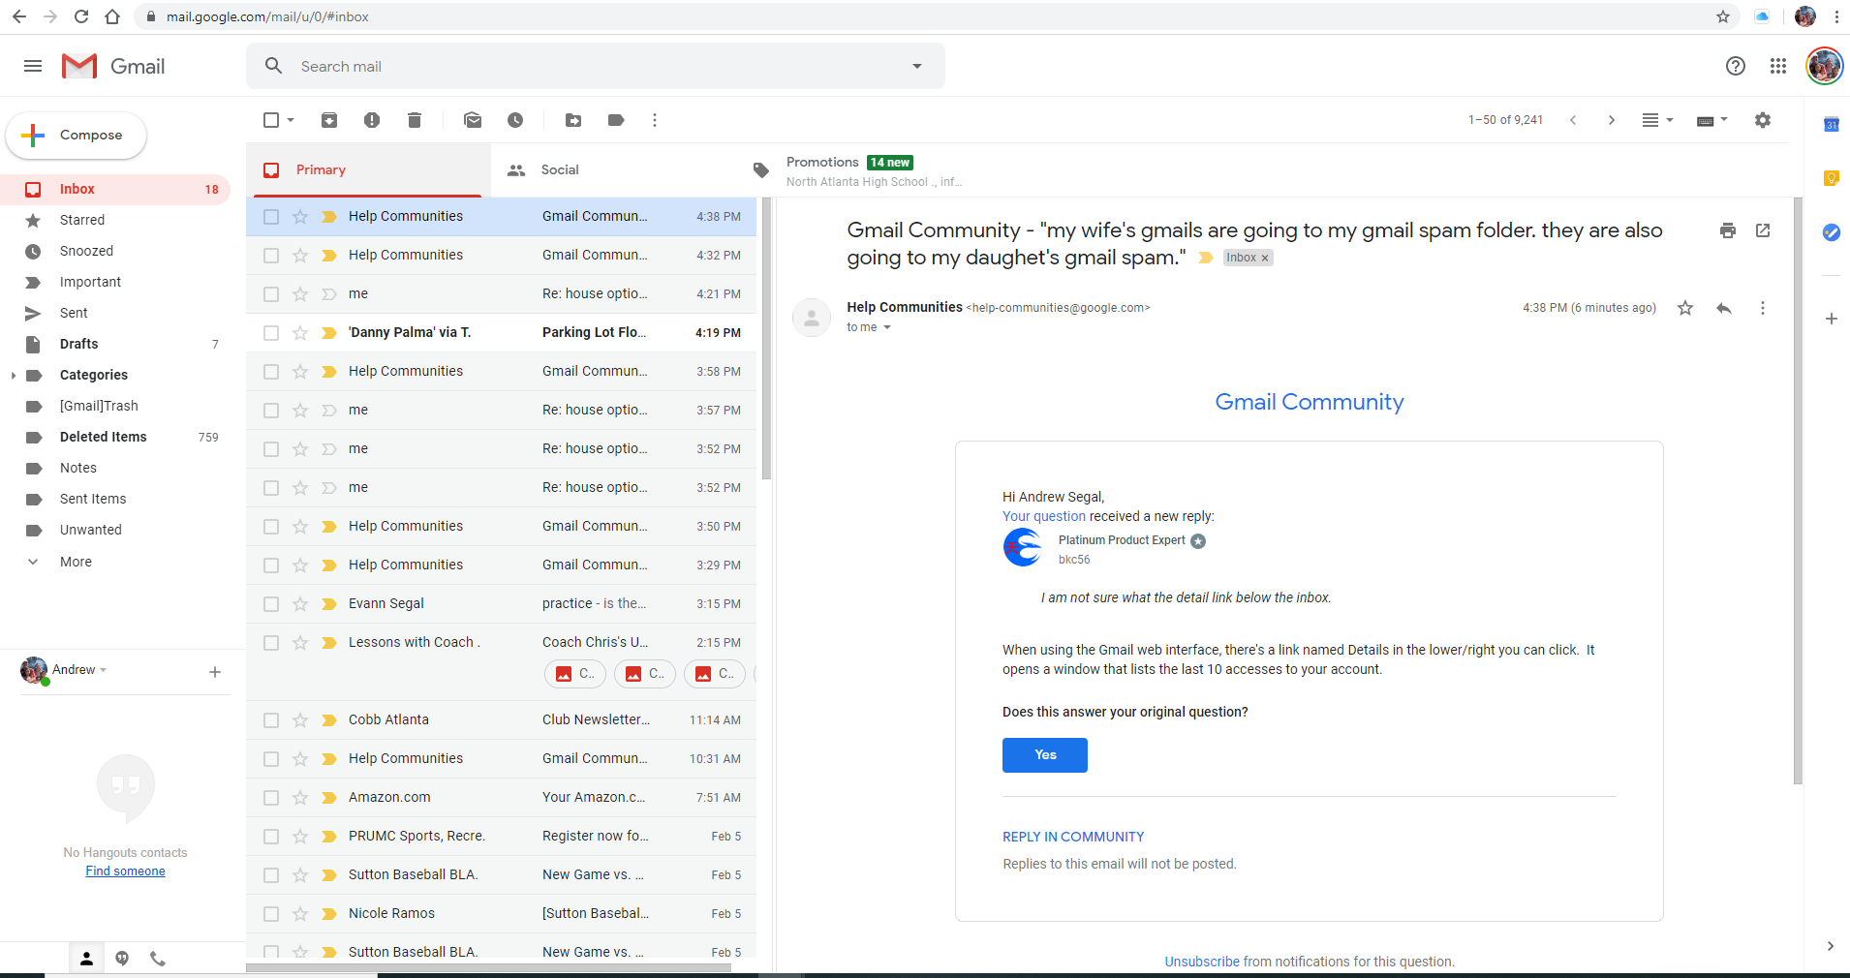Star the Nicole Ramos email

300,914
